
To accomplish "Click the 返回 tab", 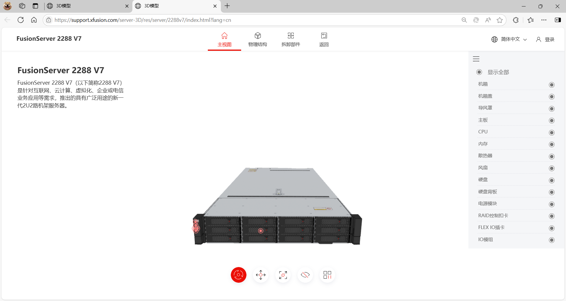I will coord(324,40).
